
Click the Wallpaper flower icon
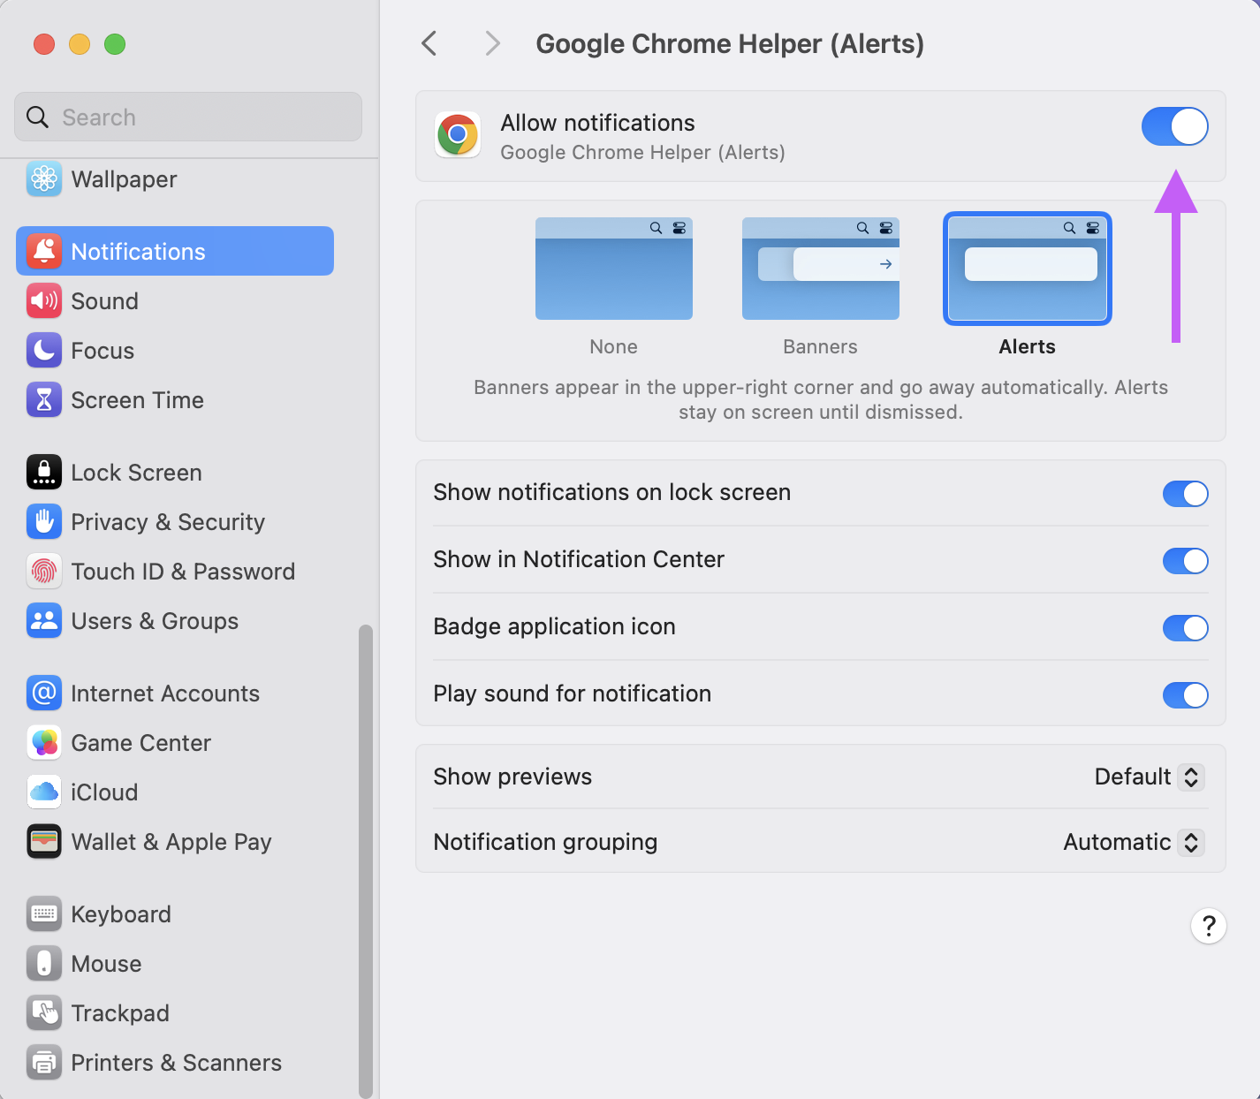44,178
